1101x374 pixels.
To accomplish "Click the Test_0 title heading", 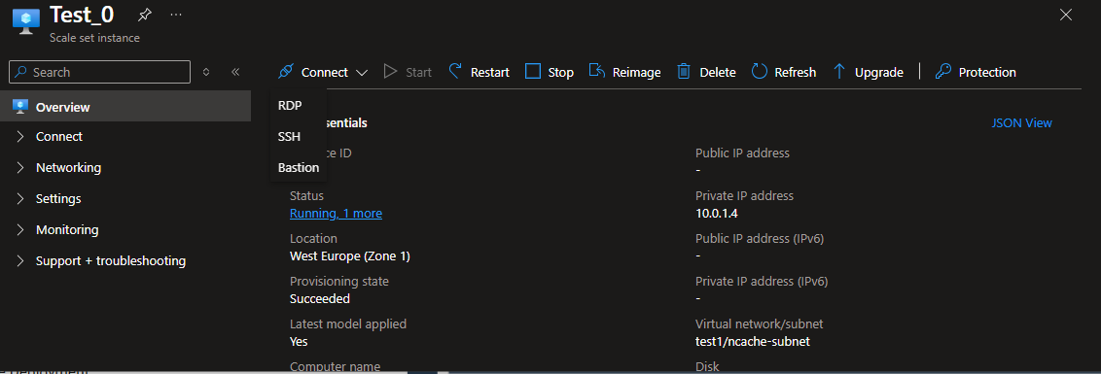I will point(82,14).
